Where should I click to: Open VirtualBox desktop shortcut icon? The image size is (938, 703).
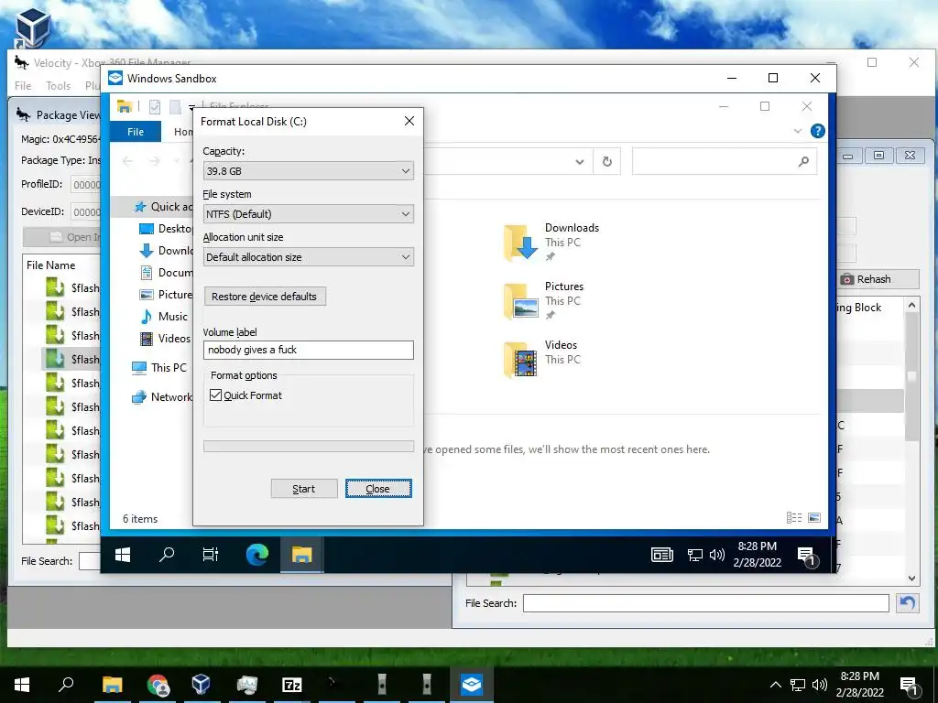(x=32, y=27)
